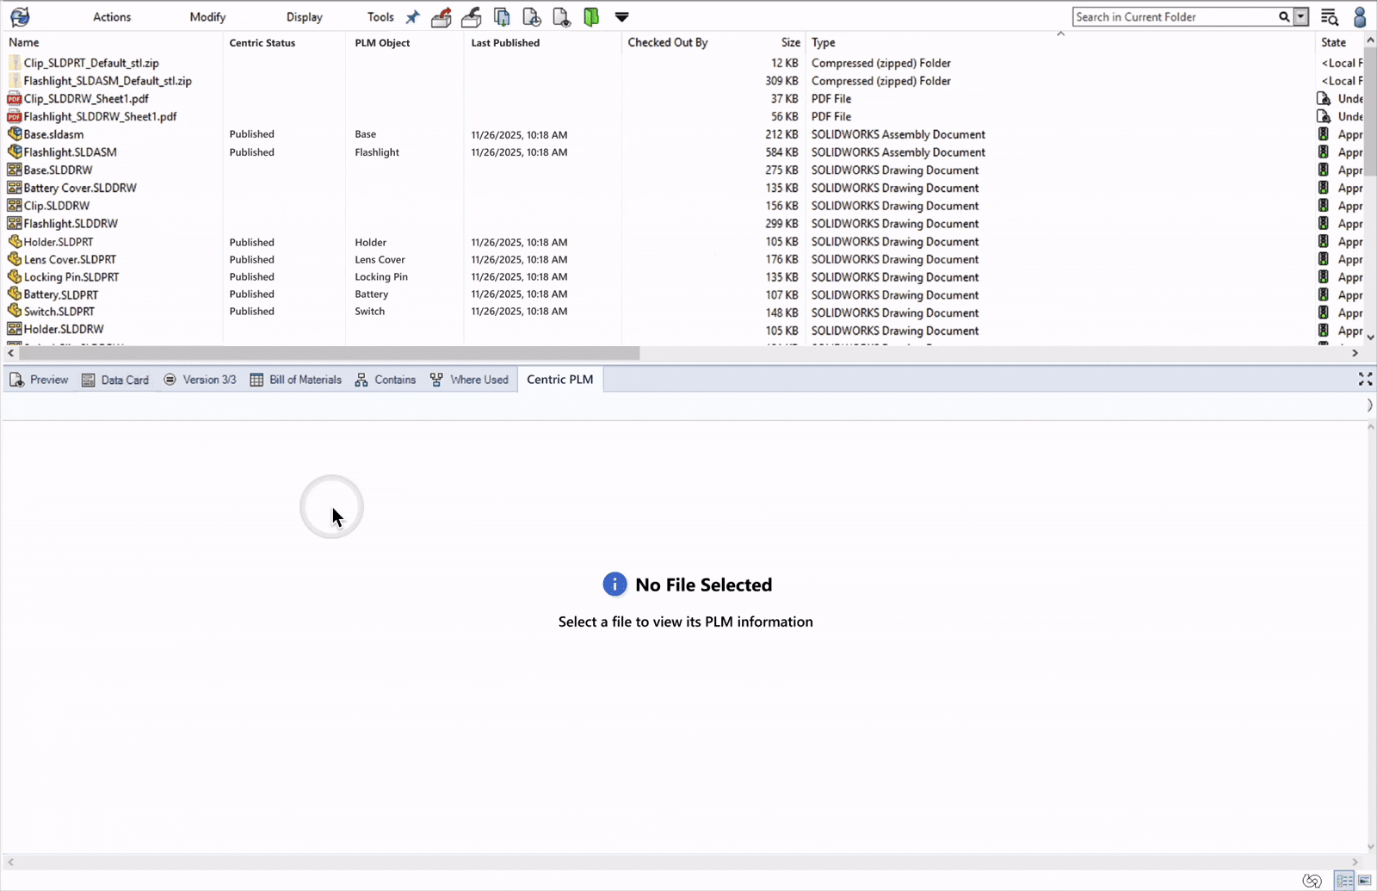
Task: Open the Display menu
Action: 305,17
